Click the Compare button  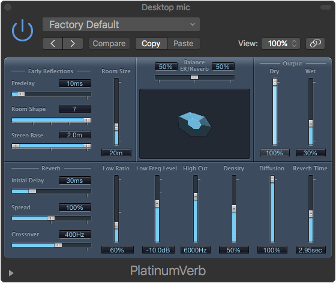coord(109,43)
